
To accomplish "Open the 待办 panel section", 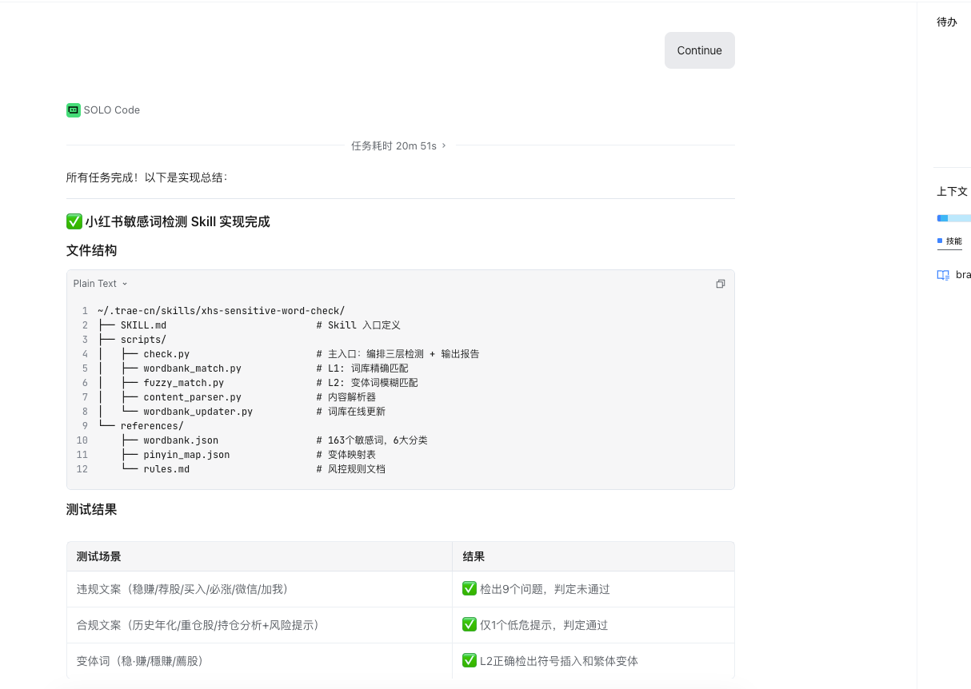I will tap(947, 22).
